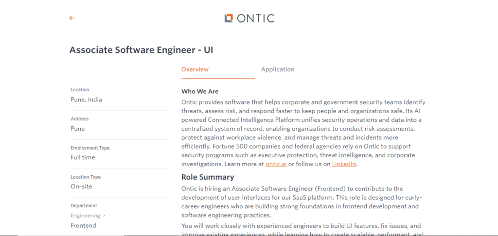Click the 'Pune' address value
498x236 pixels.
coord(77,129)
